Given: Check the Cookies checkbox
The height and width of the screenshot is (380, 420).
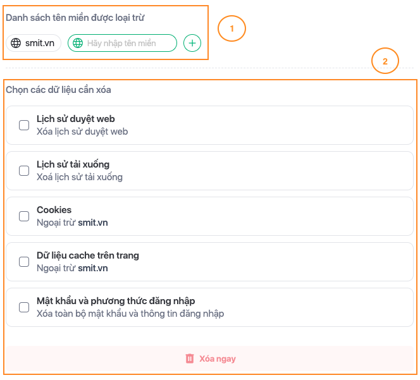Looking at the screenshot, I should 24,216.
